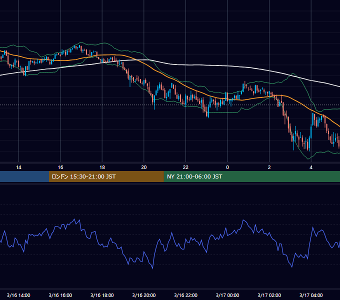Click the 3/17 00:00 time label
The width and height of the screenshot is (340, 300).
point(227,295)
